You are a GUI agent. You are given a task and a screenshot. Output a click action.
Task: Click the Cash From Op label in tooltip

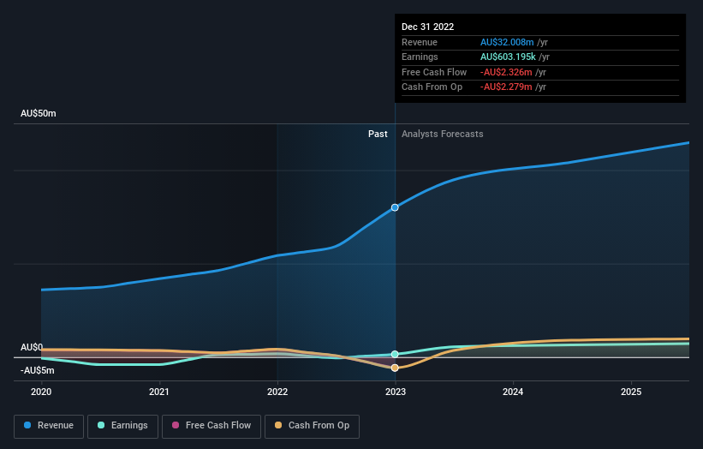point(432,87)
